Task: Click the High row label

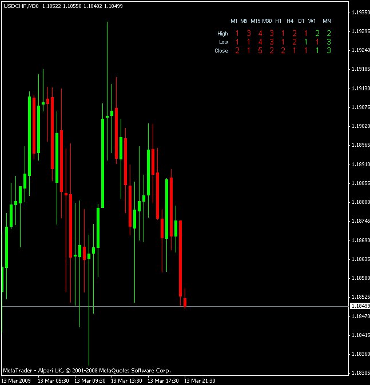Action: [x=222, y=34]
